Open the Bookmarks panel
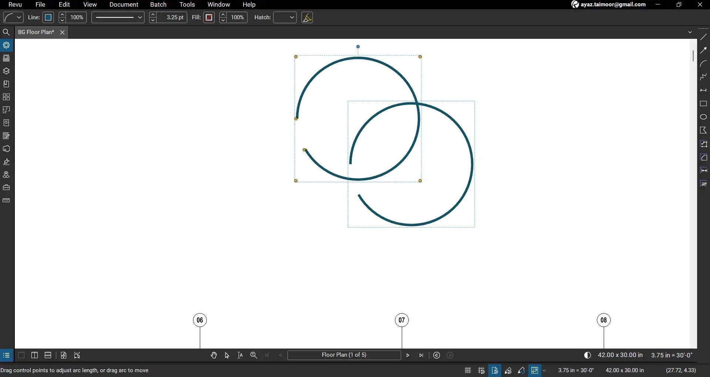 6,84
